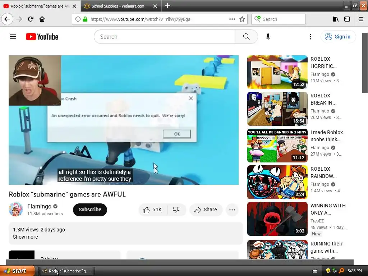Image resolution: width=368 pixels, height=276 pixels.
Task: Open ROBLOX RAINBOW video thumbnail
Action: (277, 182)
